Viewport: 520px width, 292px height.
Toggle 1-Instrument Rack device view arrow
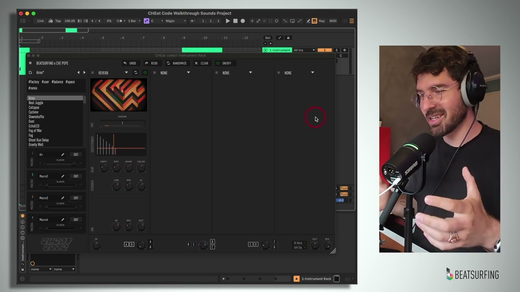(297, 279)
